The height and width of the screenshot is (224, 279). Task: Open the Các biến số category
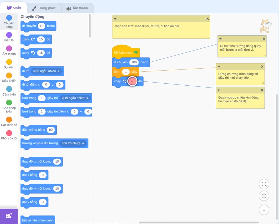click(9, 121)
